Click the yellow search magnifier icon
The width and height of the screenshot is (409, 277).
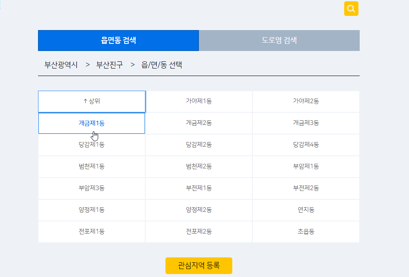[x=351, y=9]
